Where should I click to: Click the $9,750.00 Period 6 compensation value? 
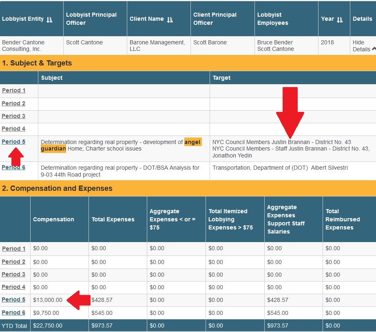(x=46, y=313)
